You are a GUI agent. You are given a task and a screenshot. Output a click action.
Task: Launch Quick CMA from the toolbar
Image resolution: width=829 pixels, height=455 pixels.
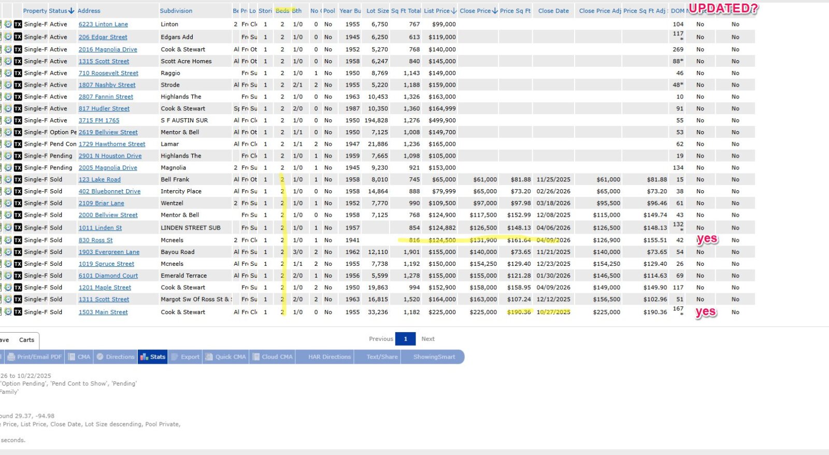pyautogui.click(x=226, y=357)
